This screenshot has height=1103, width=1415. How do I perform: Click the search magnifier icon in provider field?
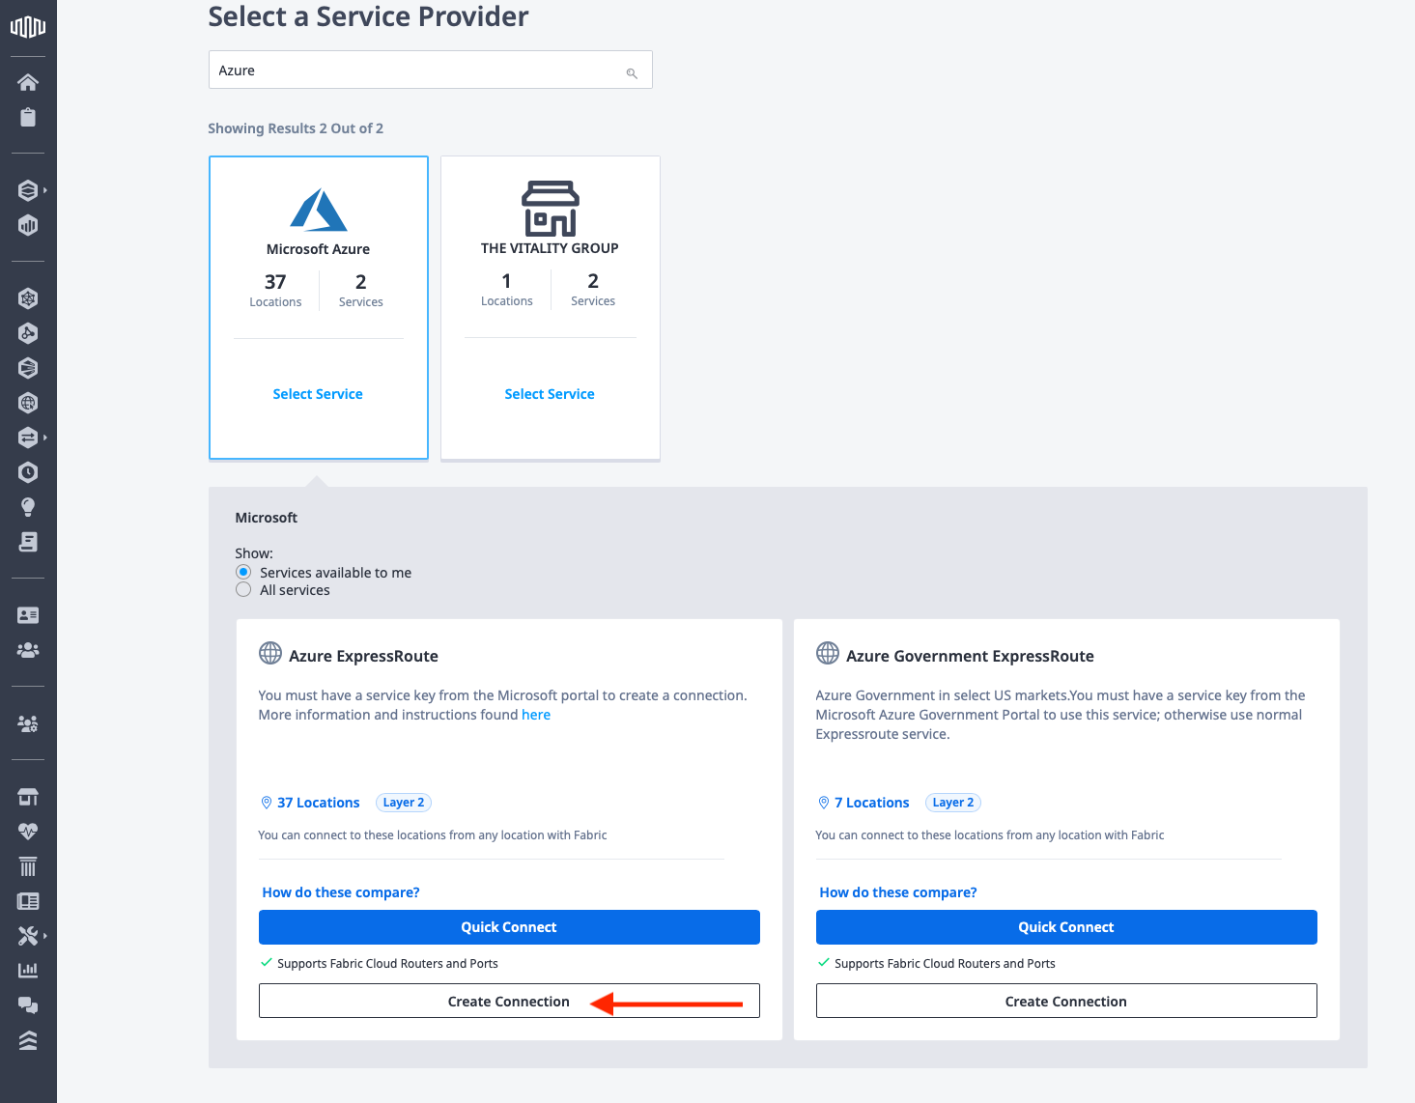coord(632,73)
